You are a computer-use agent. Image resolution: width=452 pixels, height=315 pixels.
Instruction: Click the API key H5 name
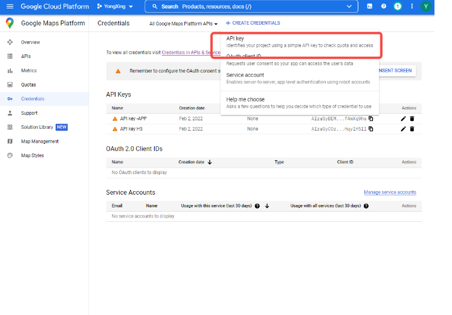tap(132, 129)
